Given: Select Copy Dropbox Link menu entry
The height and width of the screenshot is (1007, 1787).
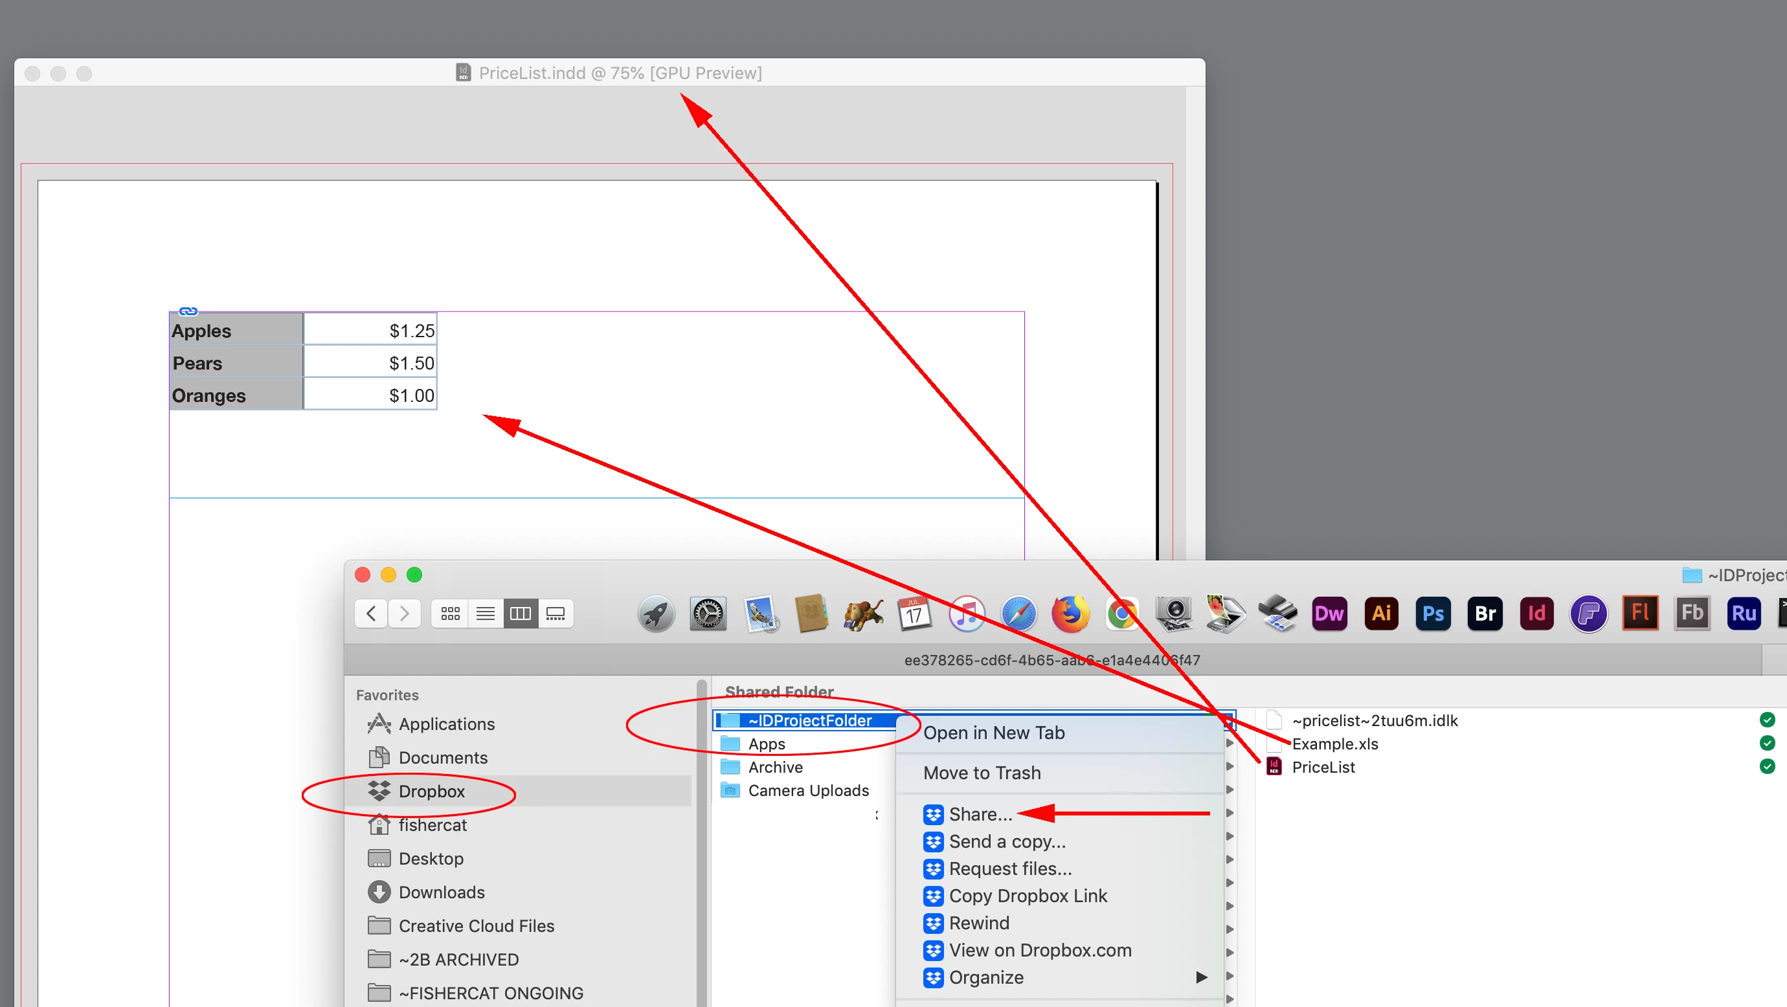Looking at the screenshot, I should click(x=1028, y=895).
